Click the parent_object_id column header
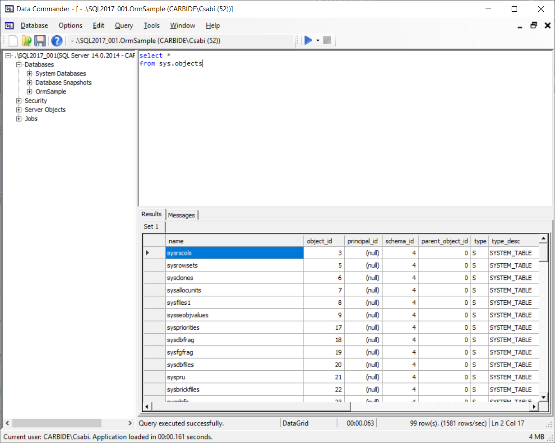The width and height of the screenshot is (555, 443). pos(444,241)
